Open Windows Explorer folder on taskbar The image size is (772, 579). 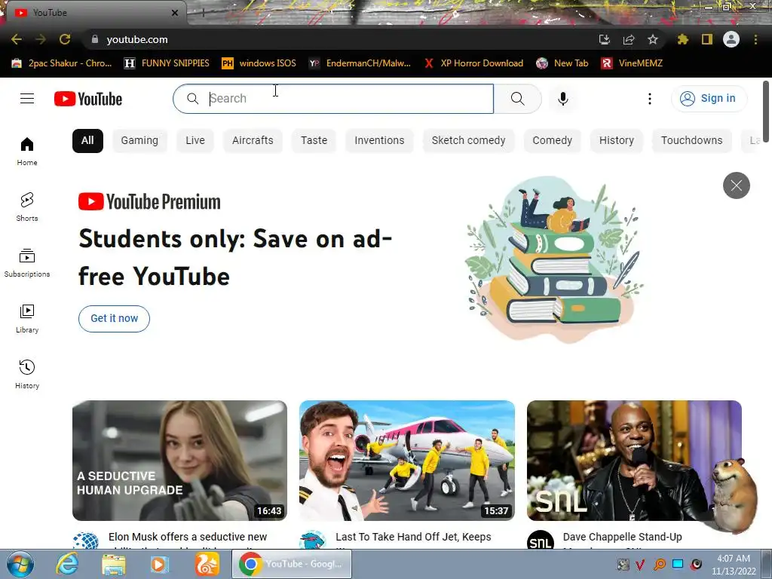[114, 564]
